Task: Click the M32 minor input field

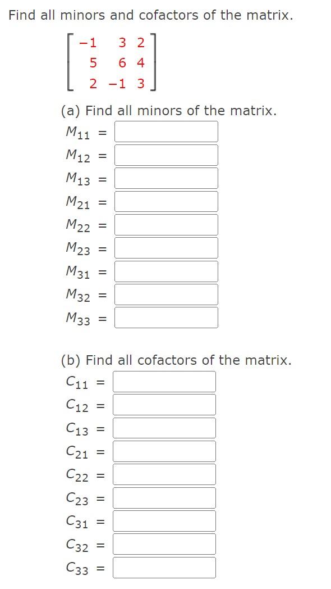Action: pos(166,294)
